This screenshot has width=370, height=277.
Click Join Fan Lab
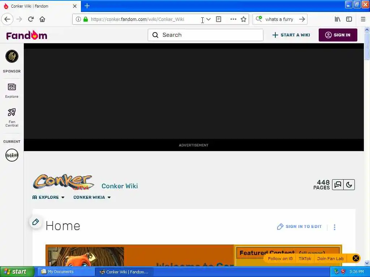pos(330,259)
